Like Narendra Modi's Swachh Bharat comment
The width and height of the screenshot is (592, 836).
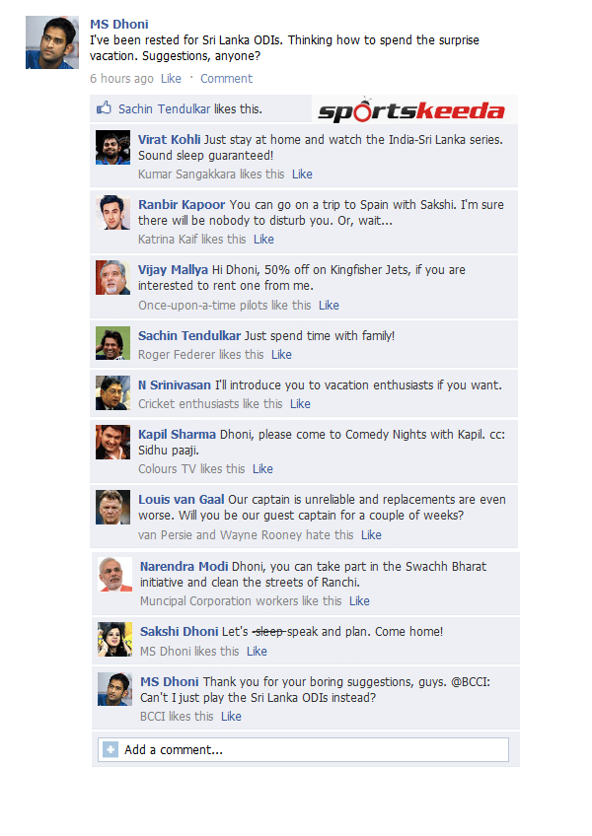359,601
